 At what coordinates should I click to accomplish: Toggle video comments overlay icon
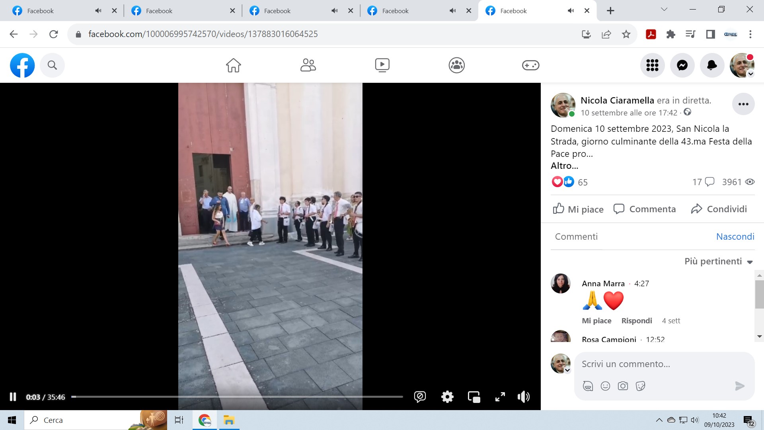[420, 397]
